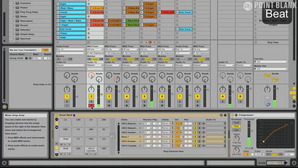
Task: Click the Compressor Attack knob
Action: (x=236, y=138)
